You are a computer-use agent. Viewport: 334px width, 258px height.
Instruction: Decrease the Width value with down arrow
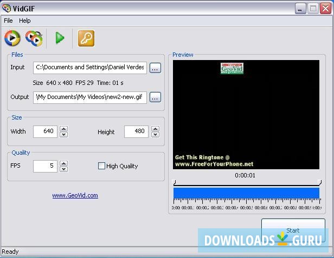point(63,135)
